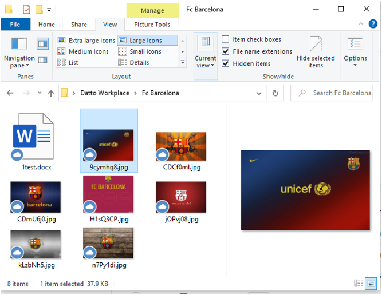Image resolution: width=382 pixels, height=295 pixels.
Task: Click the Up one level arrow
Action: click(x=51, y=93)
